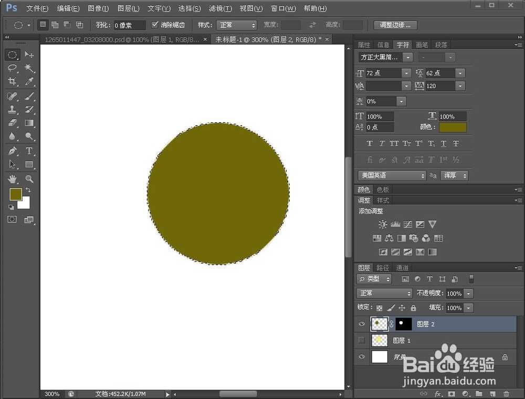The image size is (525, 399).
Task: Add Curves adjustment icon
Action: (x=408, y=224)
